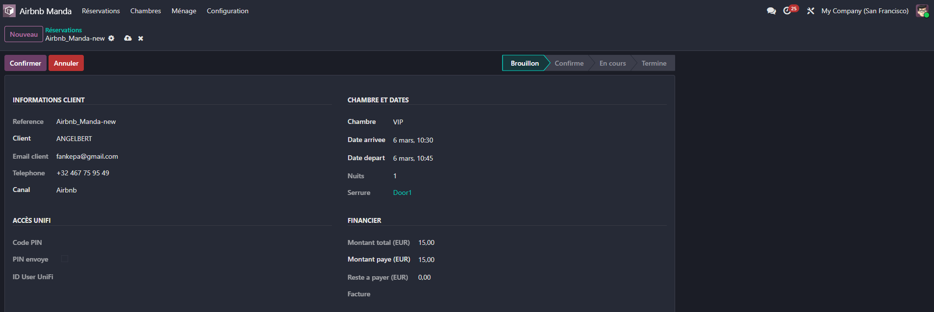The image size is (934, 312).
Task: Open the record actions gear menu
Action: 111,38
